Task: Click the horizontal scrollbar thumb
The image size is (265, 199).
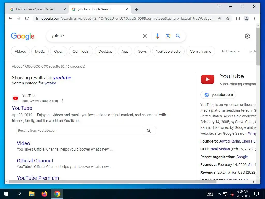Action: pos(113,182)
